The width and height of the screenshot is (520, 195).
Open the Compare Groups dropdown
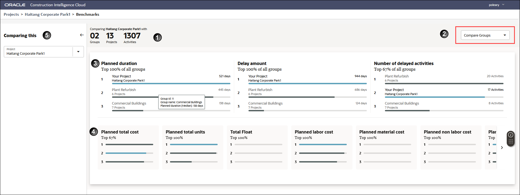(x=485, y=35)
